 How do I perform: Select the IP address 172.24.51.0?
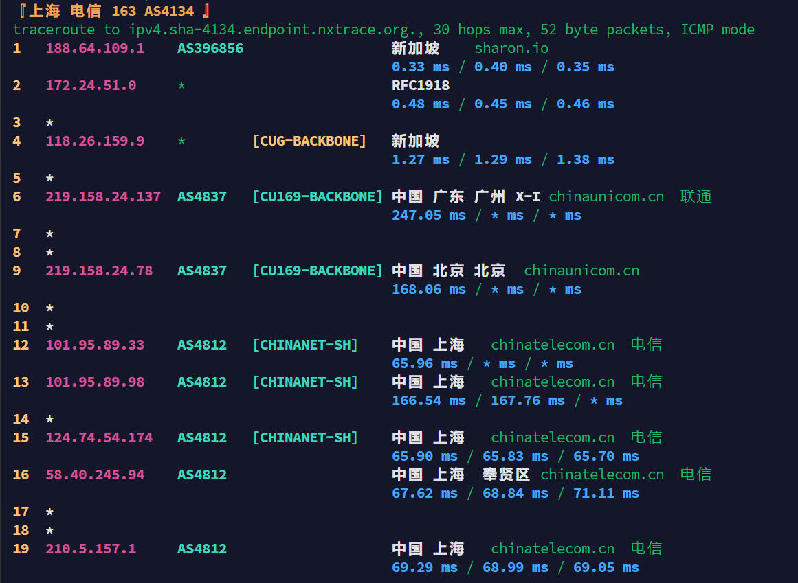coord(91,85)
